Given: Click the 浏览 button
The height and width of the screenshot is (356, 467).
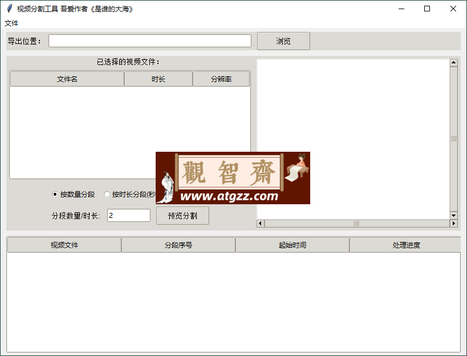Looking at the screenshot, I should point(283,41).
